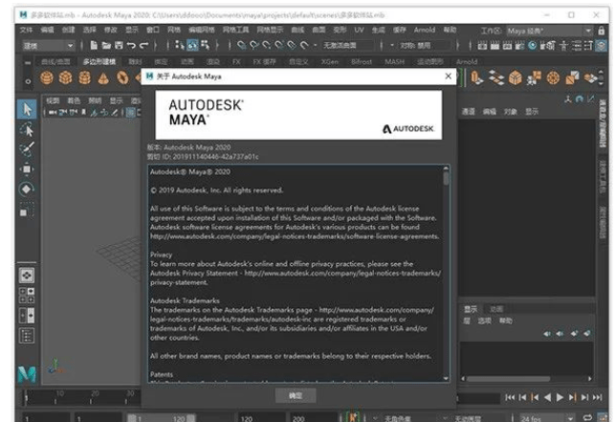Activate the Rotate tool in toolbox
This screenshot has width=615, height=422.
tap(27, 189)
